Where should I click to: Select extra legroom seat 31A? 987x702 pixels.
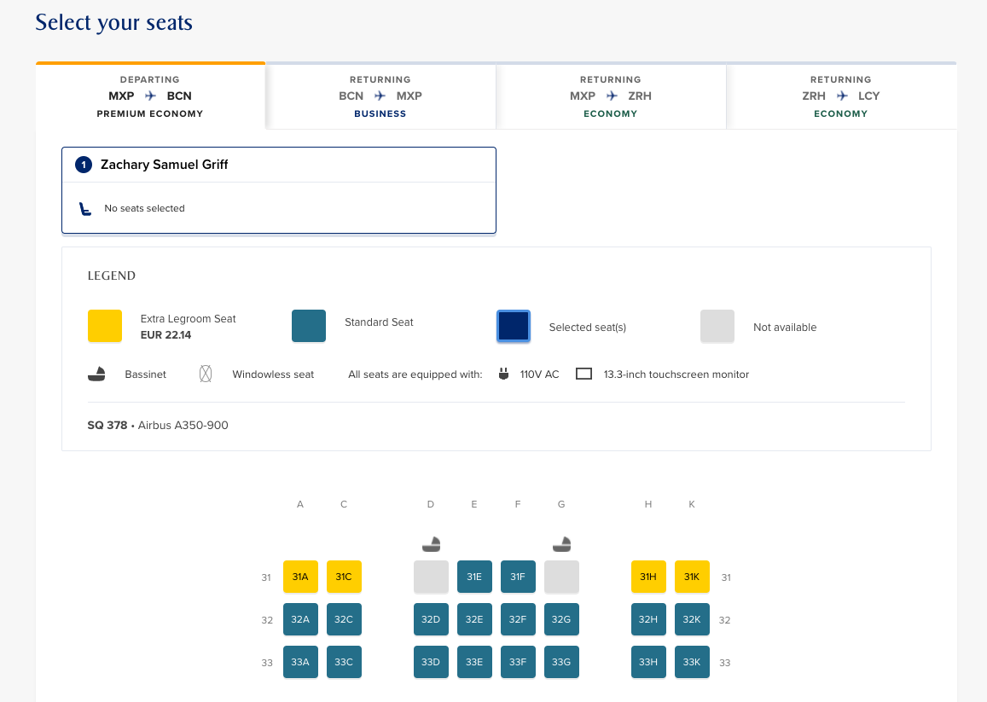(x=300, y=577)
